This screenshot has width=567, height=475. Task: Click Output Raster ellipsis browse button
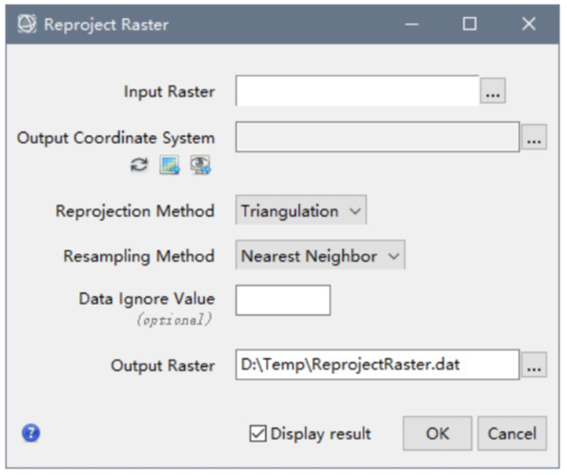[534, 365]
